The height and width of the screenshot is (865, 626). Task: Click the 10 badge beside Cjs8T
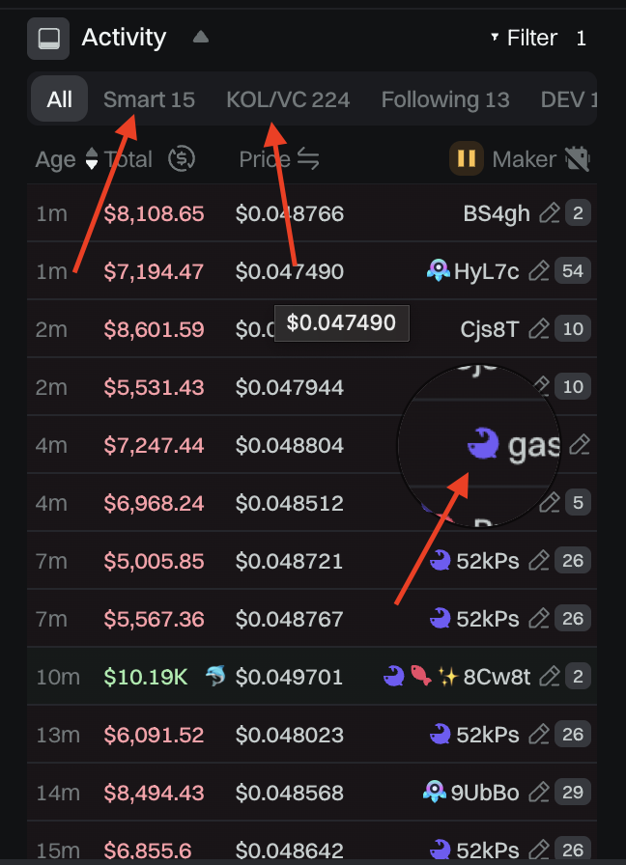[573, 329]
